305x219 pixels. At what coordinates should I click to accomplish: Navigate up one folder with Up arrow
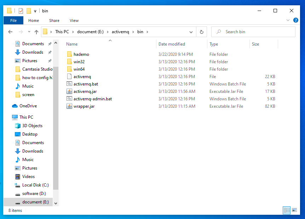click(36, 32)
